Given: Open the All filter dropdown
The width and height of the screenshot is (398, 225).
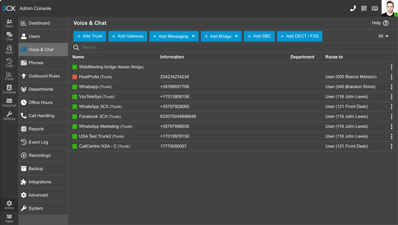Looking at the screenshot, I should (383, 36).
